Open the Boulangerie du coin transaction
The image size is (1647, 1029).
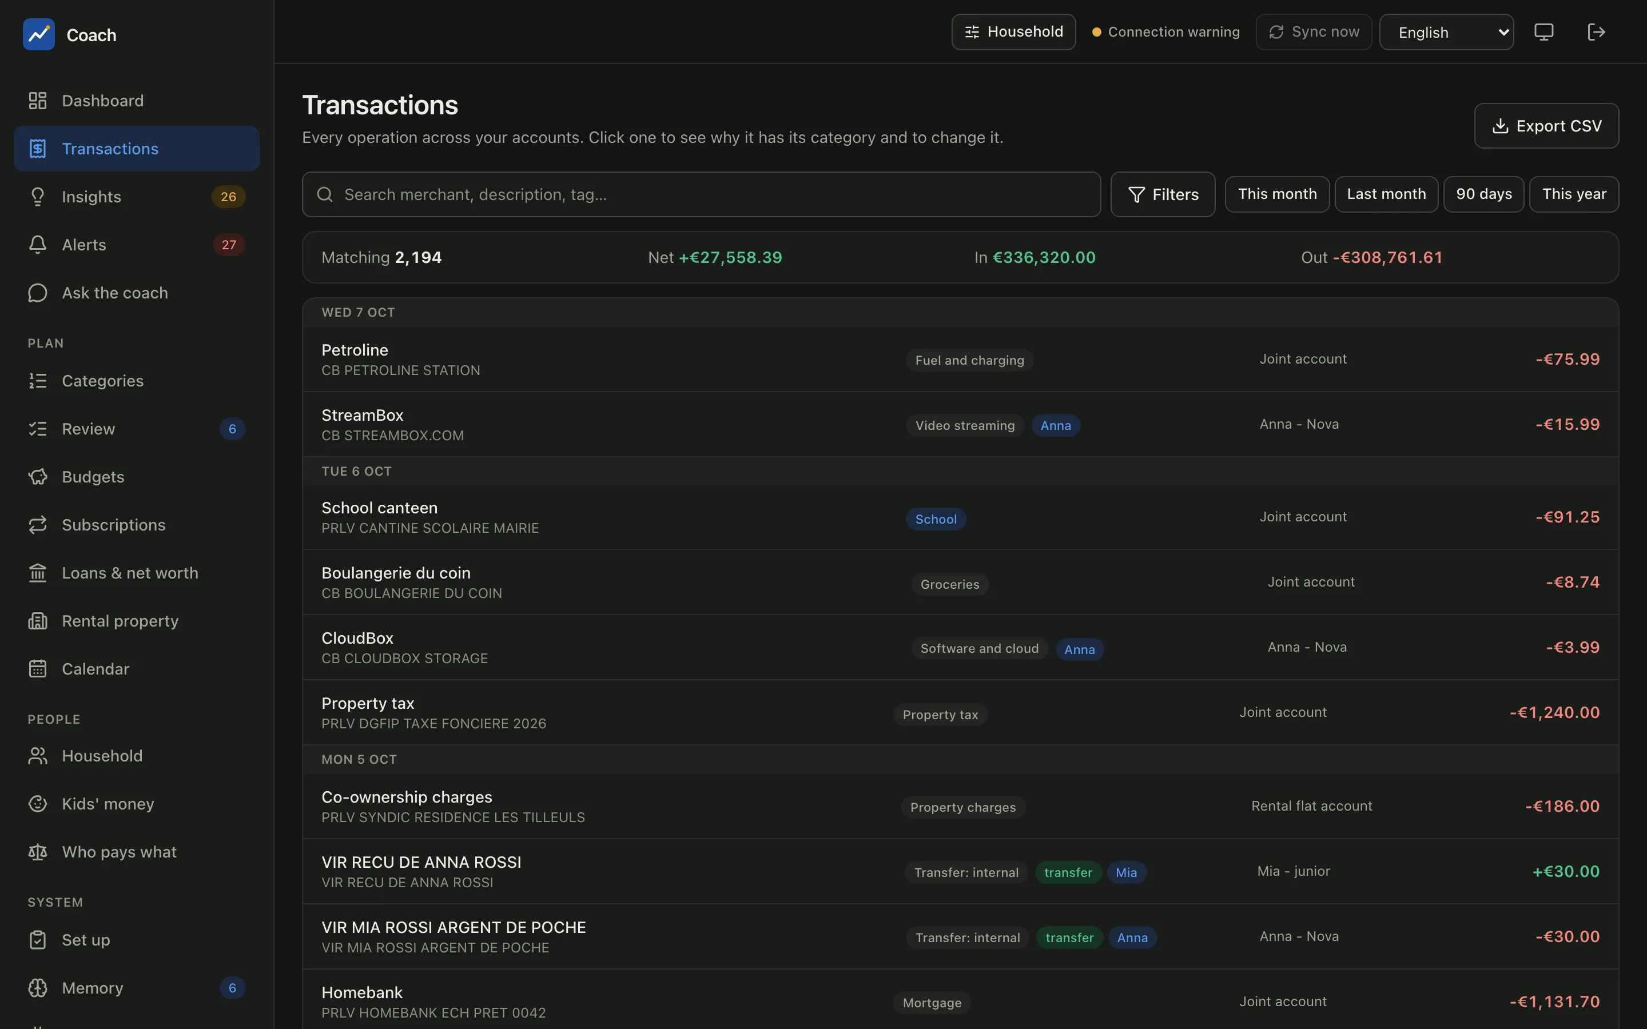coord(960,583)
